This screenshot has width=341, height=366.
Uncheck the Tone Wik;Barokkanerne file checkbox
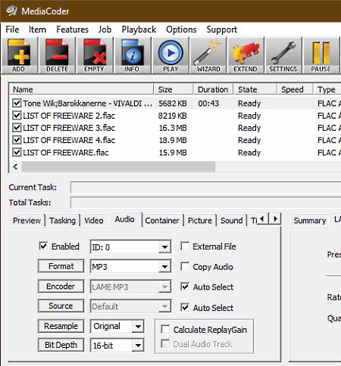point(17,103)
